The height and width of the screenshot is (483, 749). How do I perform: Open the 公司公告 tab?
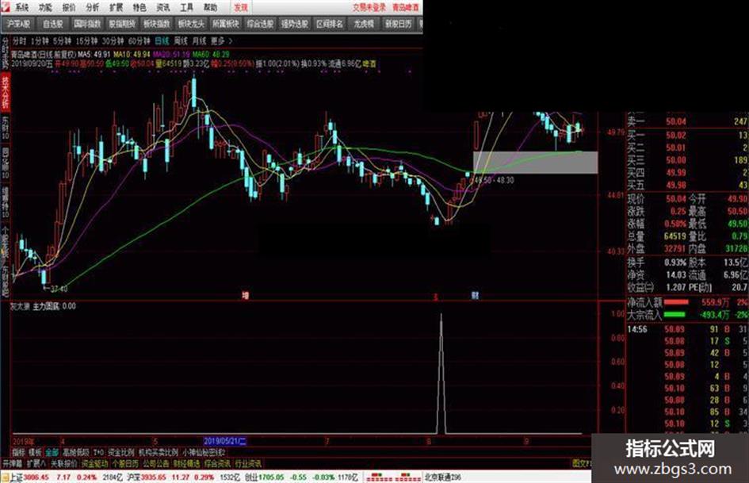point(155,463)
